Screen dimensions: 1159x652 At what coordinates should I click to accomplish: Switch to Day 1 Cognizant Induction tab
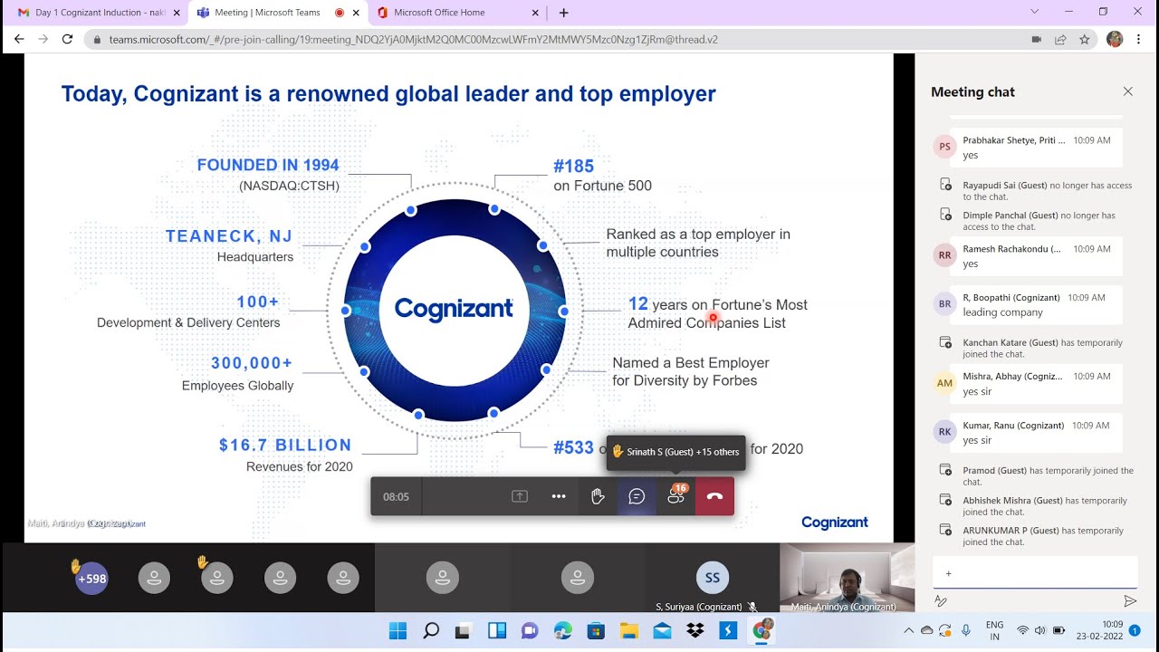pos(97,13)
